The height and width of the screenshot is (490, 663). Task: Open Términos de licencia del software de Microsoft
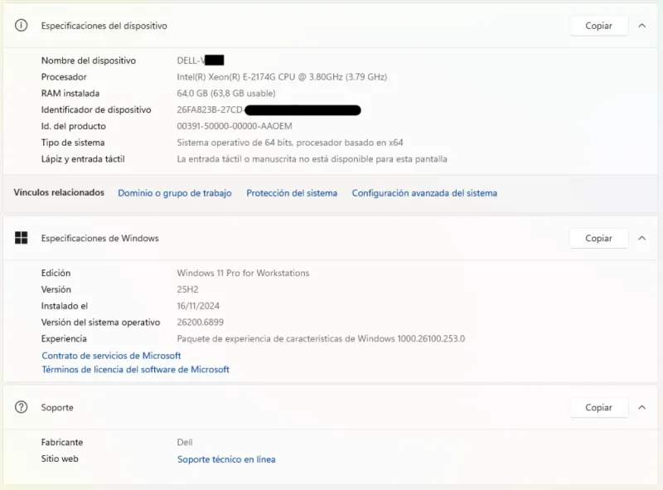coord(135,370)
